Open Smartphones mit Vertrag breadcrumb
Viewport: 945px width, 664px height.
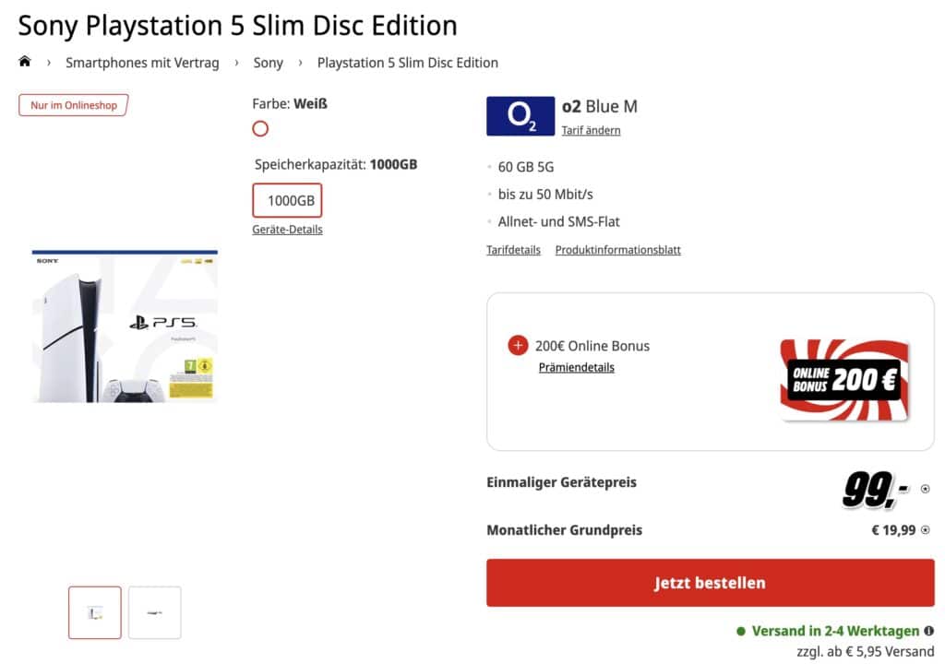pyautogui.click(x=142, y=63)
